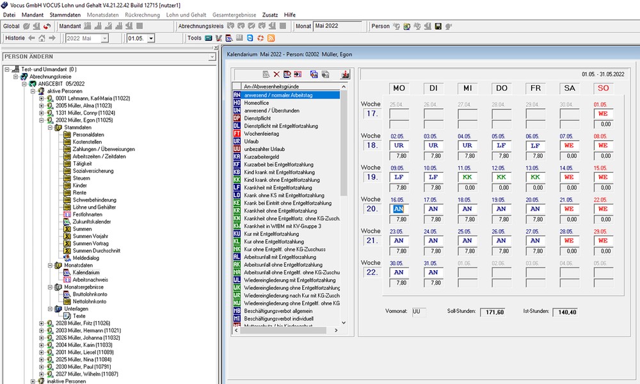Viewport: 640px width, 384px height.
Task: Collapse the Stammdaten tree node
Action: click(x=49, y=127)
